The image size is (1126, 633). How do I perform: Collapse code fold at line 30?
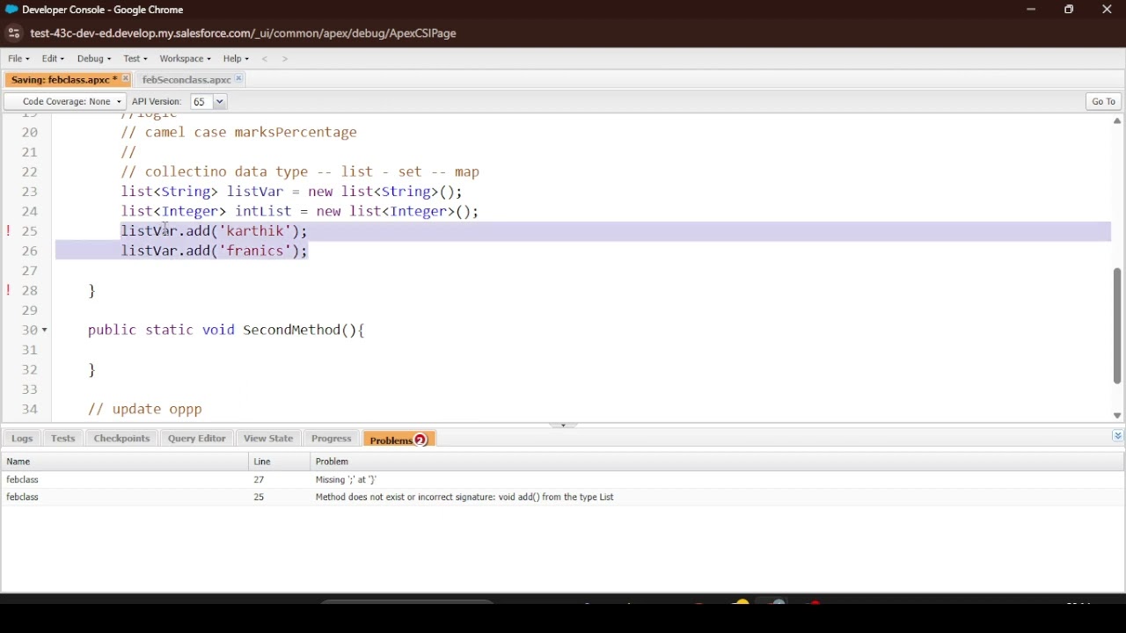(x=45, y=331)
